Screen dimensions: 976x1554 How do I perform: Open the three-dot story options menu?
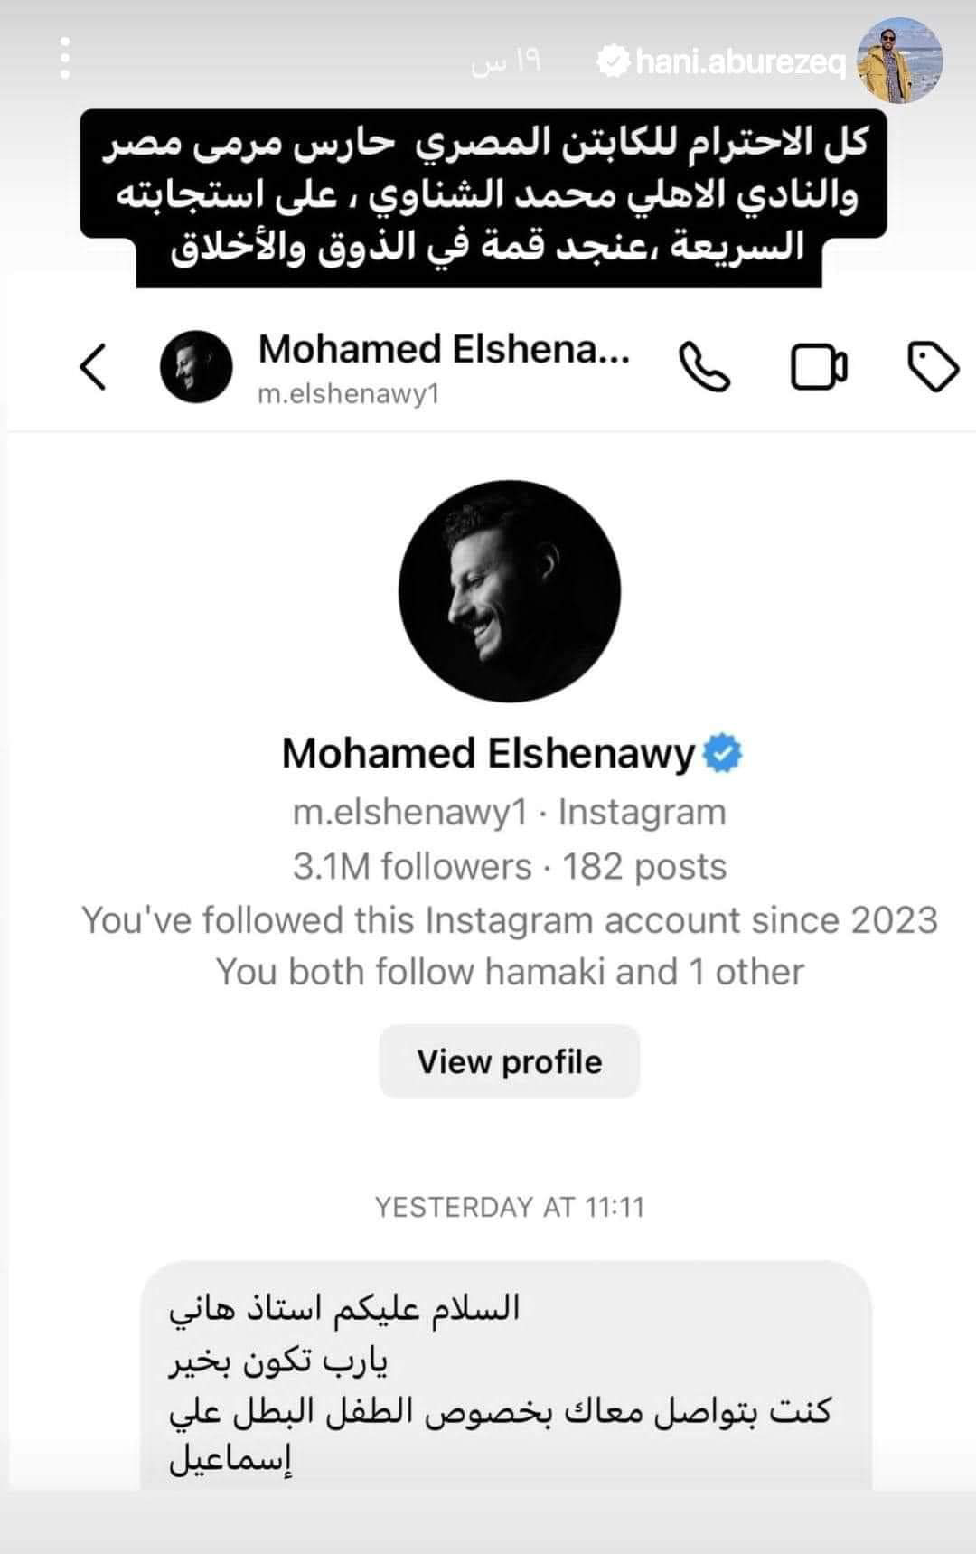65,59
